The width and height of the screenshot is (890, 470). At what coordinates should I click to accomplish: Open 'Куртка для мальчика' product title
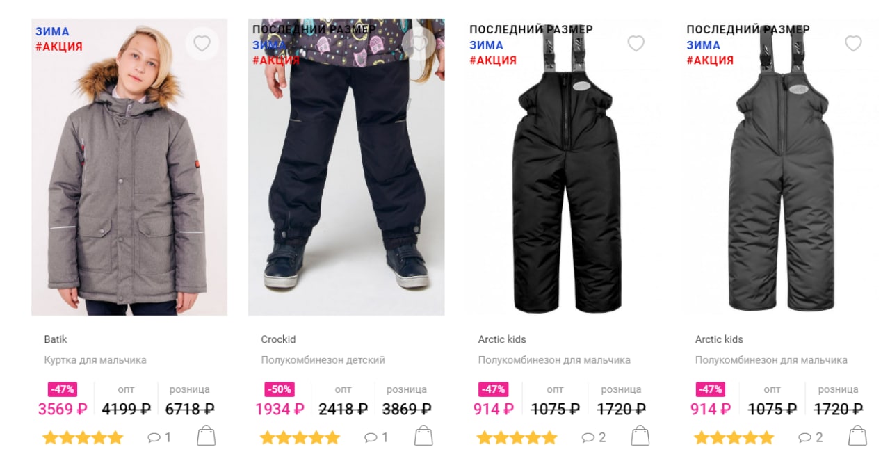(95, 360)
